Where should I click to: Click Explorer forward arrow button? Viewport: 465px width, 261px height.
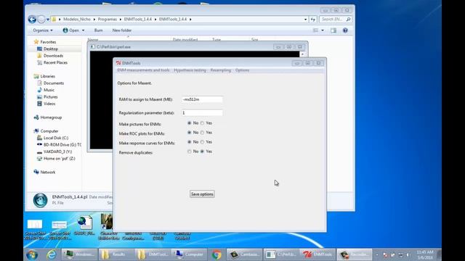pyautogui.click(x=41, y=20)
